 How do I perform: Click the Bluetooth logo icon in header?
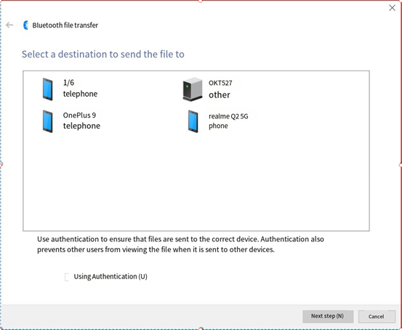(x=25, y=25)
